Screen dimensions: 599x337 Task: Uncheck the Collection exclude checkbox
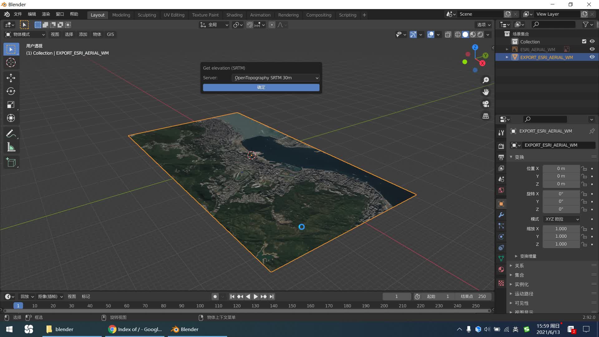[584, 42]
